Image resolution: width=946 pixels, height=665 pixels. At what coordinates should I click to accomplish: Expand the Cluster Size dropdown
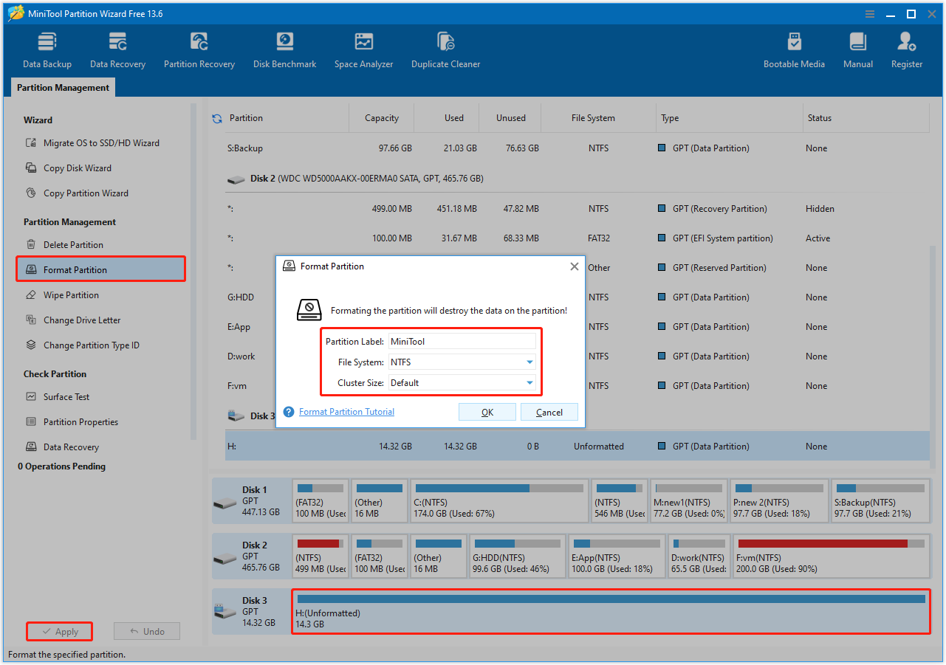(529, 383)
